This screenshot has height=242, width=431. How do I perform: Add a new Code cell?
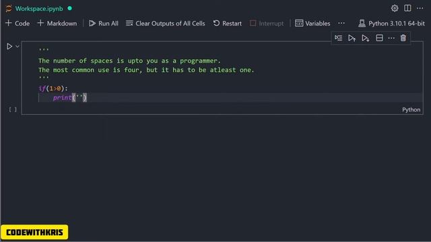[18, 24]
